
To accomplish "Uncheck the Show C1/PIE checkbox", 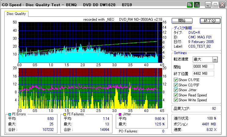I will [176, 80].
